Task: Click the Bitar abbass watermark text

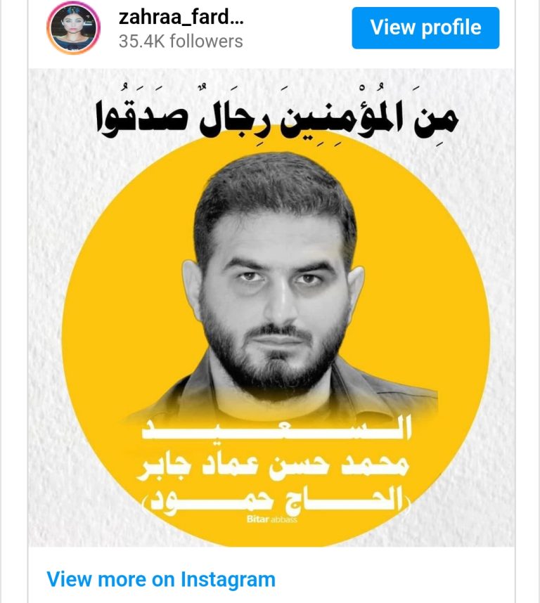Action: pos(272,519)
